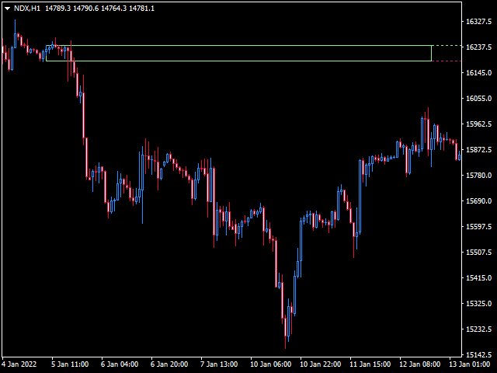Select the dashed green level line extension
Image resolution: width=497 pixels, height=373 pixels.
point(447,46)
